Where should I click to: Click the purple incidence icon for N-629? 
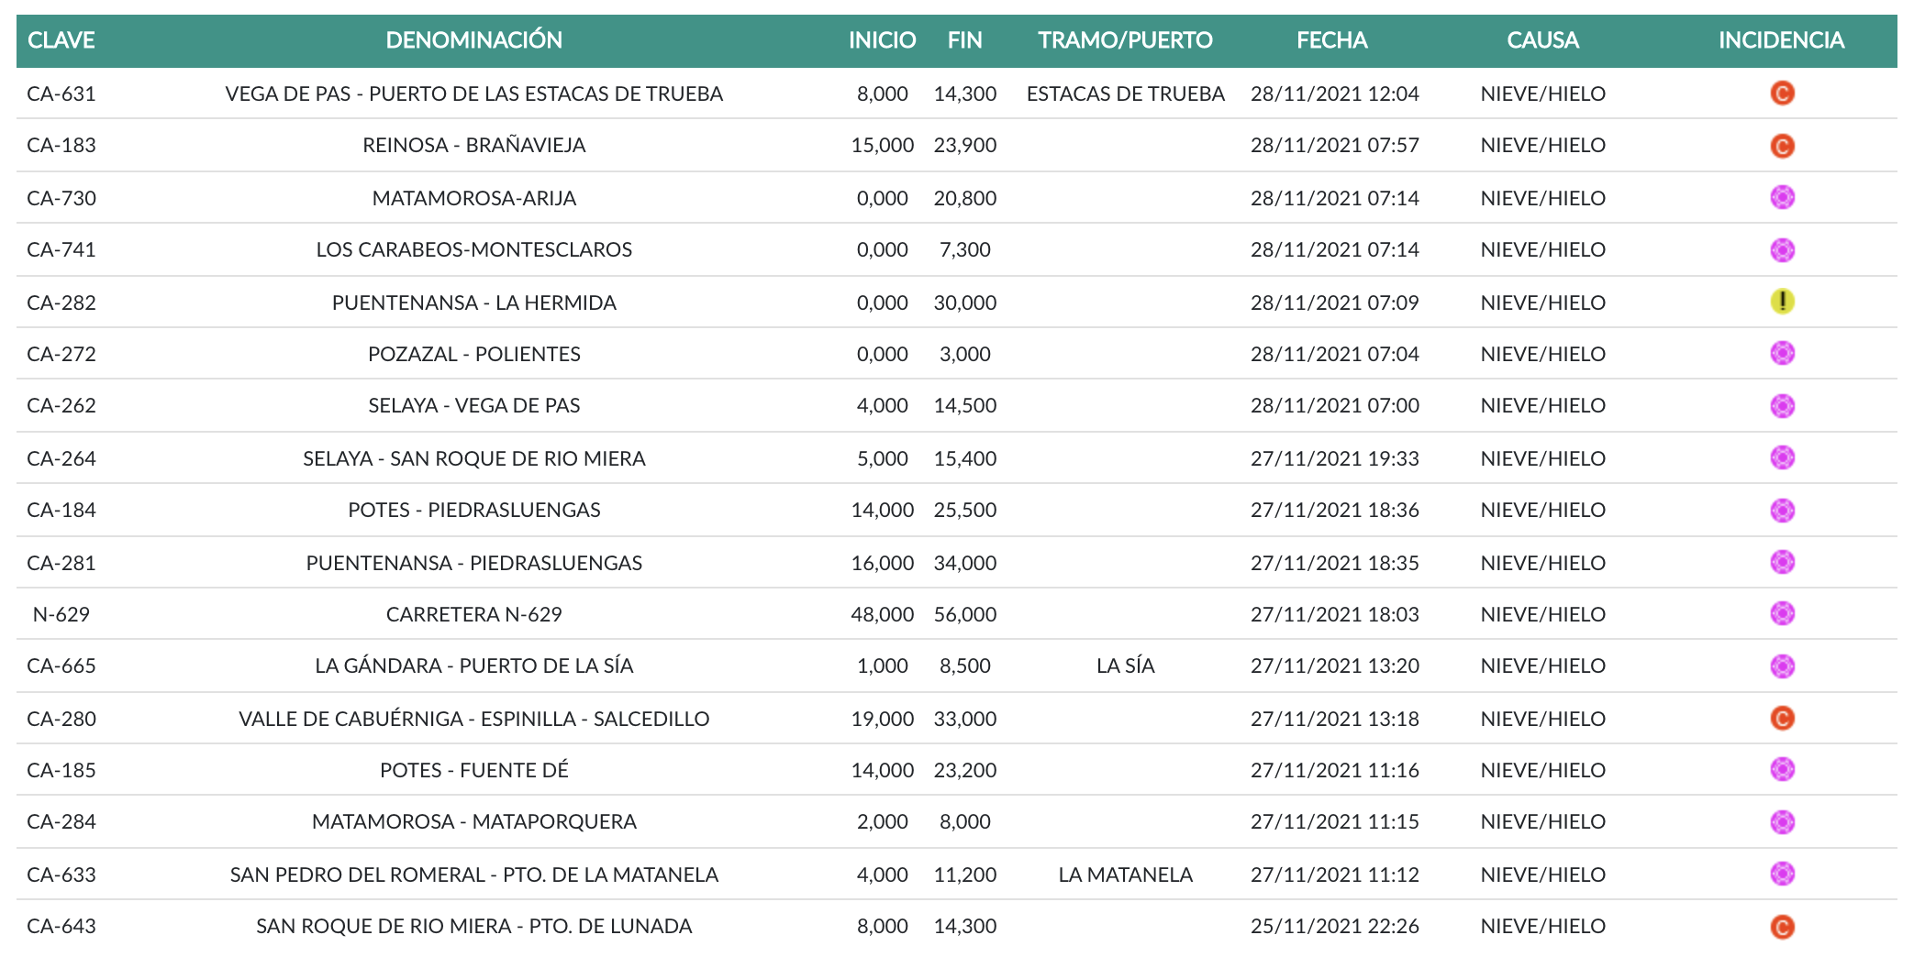(1781, 614)
